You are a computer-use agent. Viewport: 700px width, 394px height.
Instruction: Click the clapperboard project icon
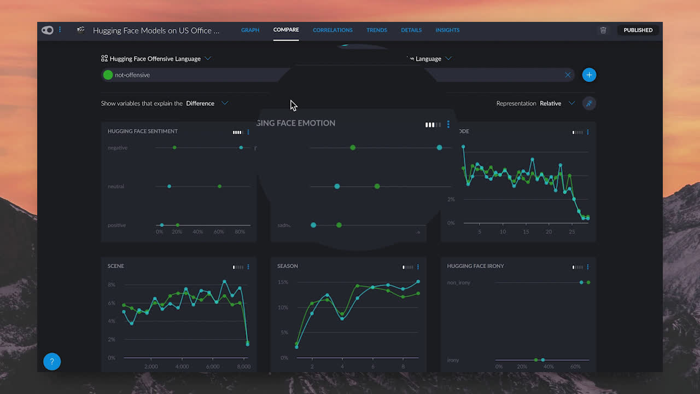[x=81, y=30]
